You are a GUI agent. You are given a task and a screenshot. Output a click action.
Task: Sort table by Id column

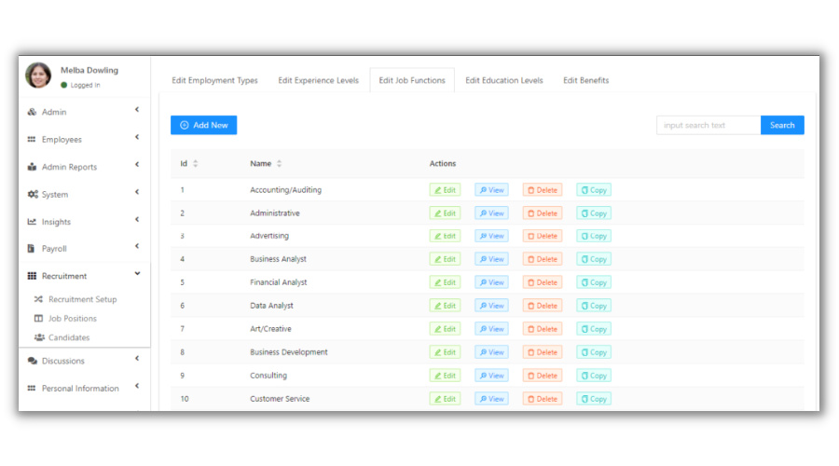[x=195, y=164]
